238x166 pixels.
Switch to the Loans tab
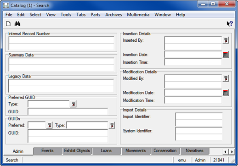click(x=106, y=151)
